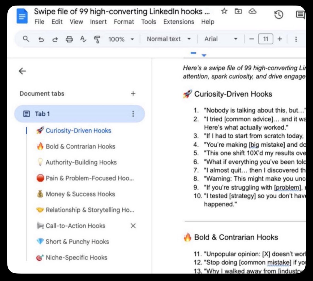Screen dimensions: 313x281
Task: Star this document
Action: click(x=224, y=11)
